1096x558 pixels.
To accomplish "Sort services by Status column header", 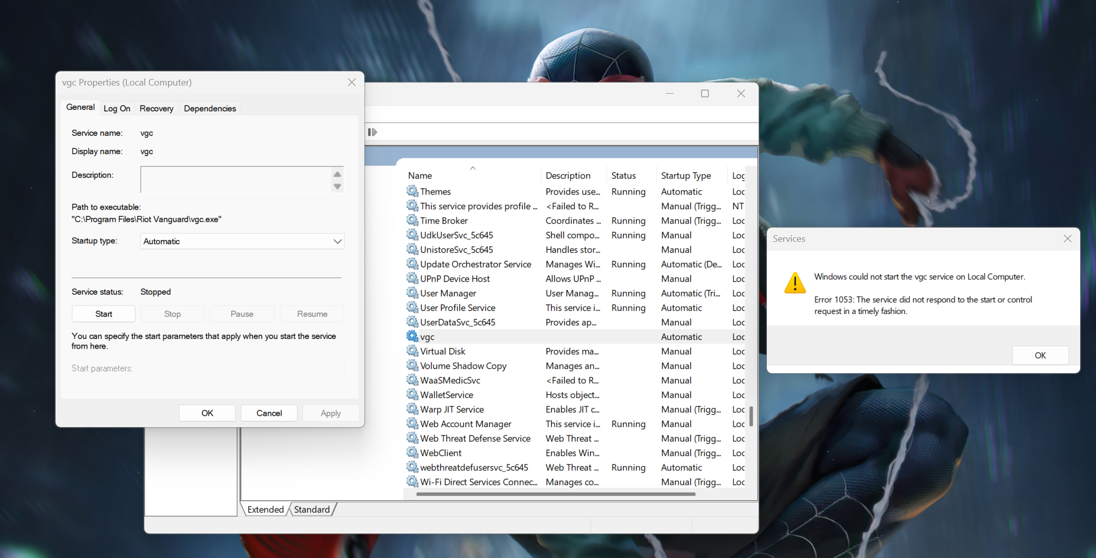I will pos(624,176).
